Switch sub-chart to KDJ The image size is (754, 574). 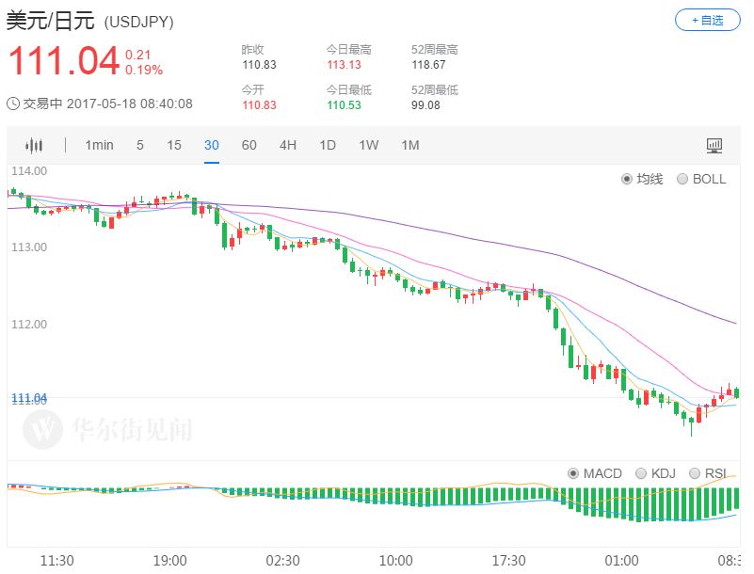coord(642,473)
